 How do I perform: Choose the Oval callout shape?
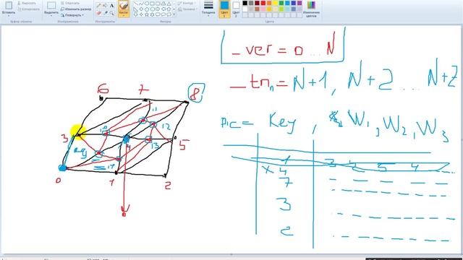(163, 14)
